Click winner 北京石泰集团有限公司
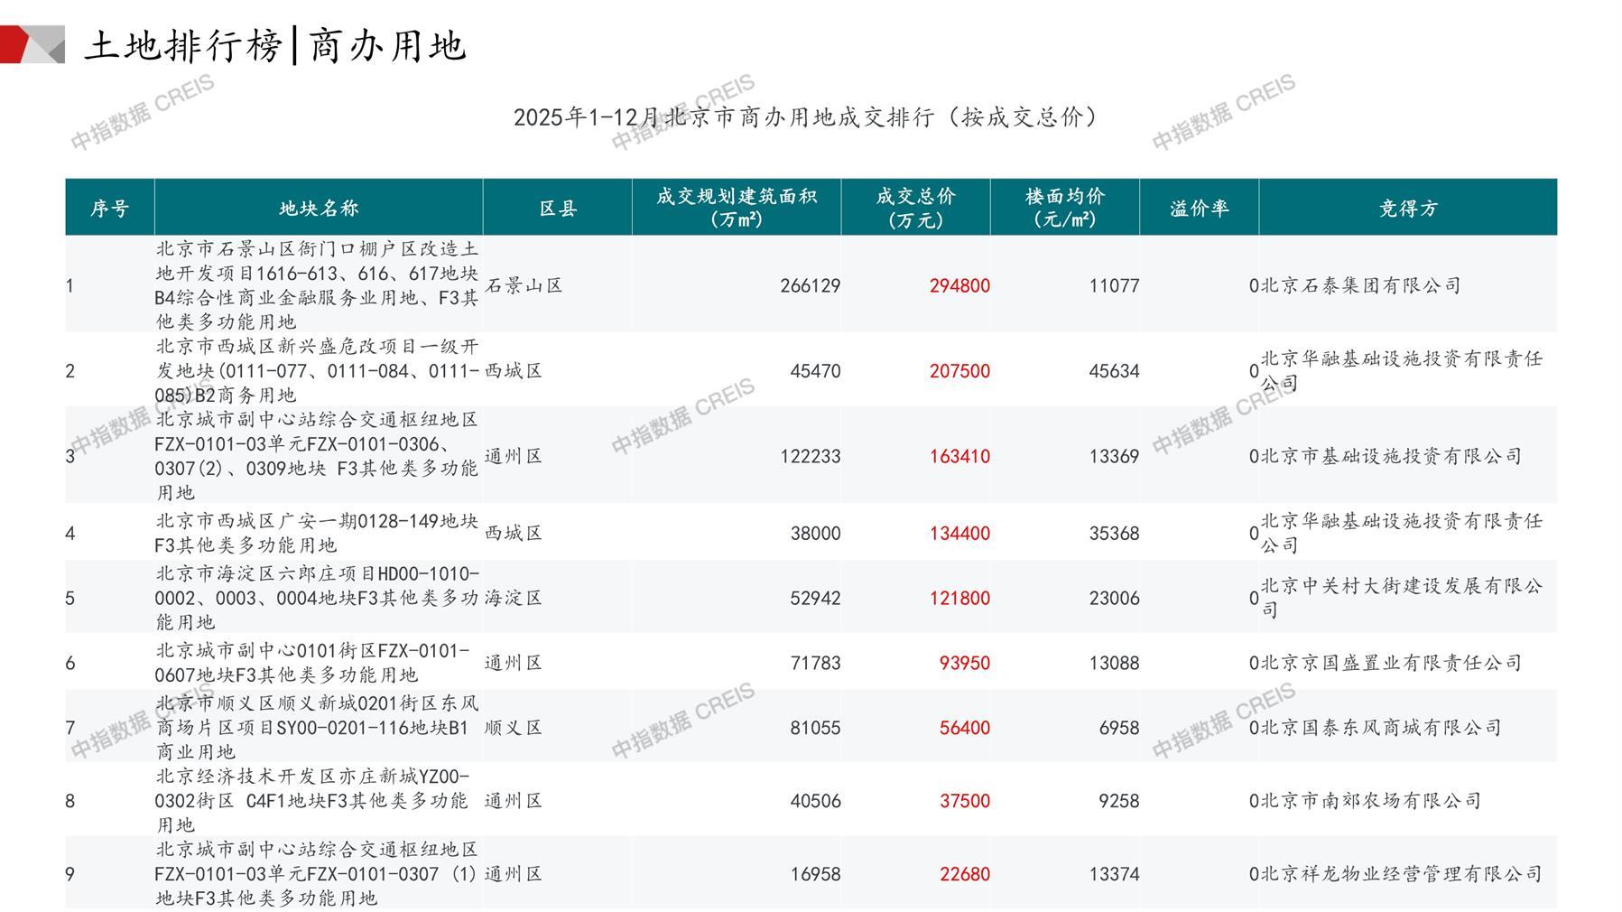This screenshot has height=912, width=1622. 1360,286
